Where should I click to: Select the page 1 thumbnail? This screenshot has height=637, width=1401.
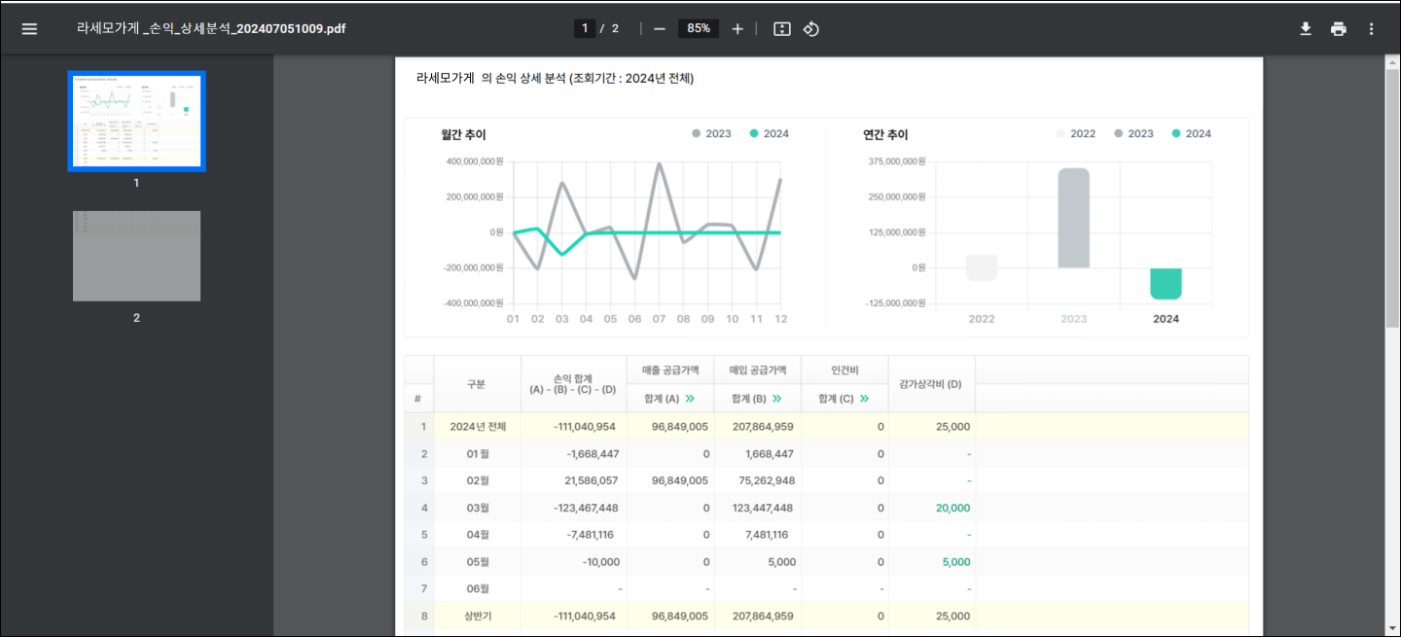point(136,122)
